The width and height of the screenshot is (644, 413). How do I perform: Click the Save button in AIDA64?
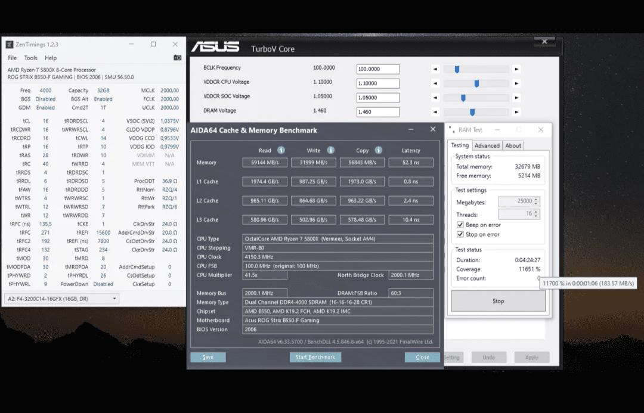(x=208, y=357)
